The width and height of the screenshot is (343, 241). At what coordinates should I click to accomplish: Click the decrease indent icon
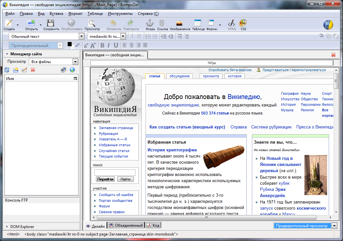tap(171, 37)
